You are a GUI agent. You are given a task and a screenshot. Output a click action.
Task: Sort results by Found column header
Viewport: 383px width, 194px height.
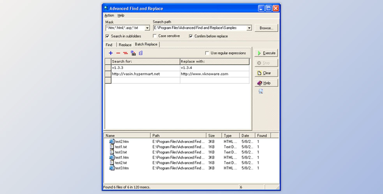pos(262,135)
